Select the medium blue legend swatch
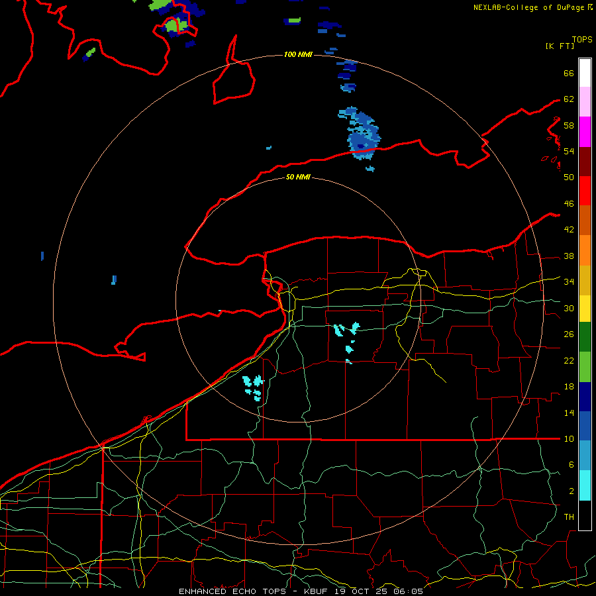This screenshot has height=596, width=596. coord(585,426)
